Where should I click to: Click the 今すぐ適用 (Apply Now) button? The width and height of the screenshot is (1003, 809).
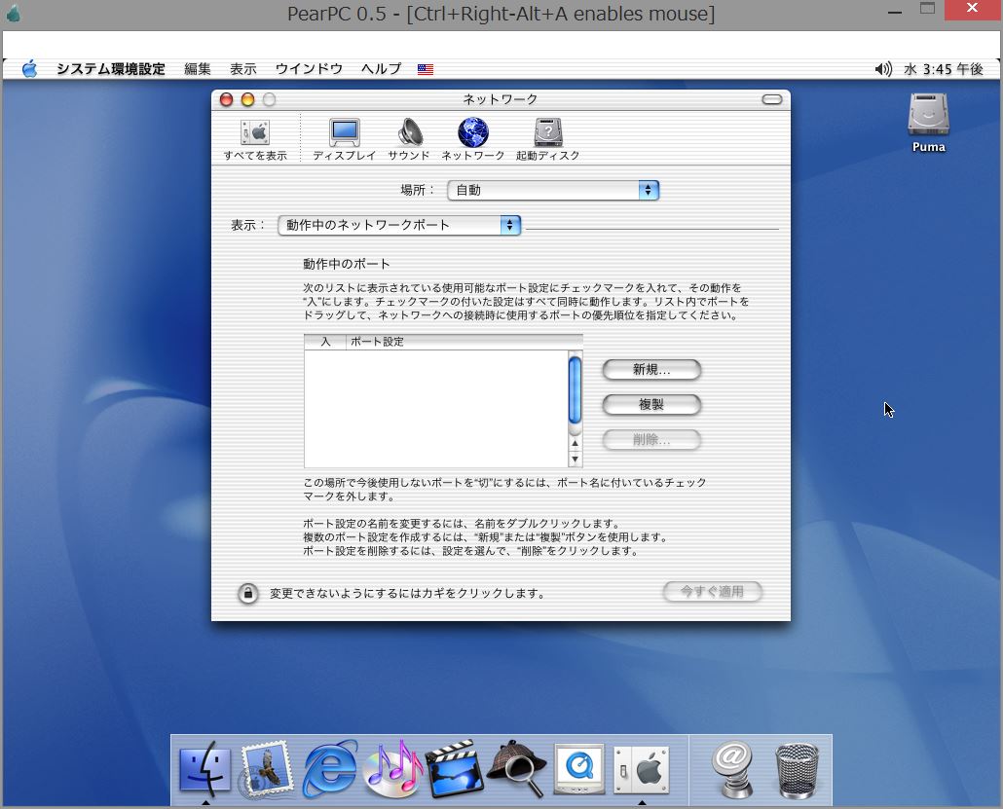click(712, 592)
